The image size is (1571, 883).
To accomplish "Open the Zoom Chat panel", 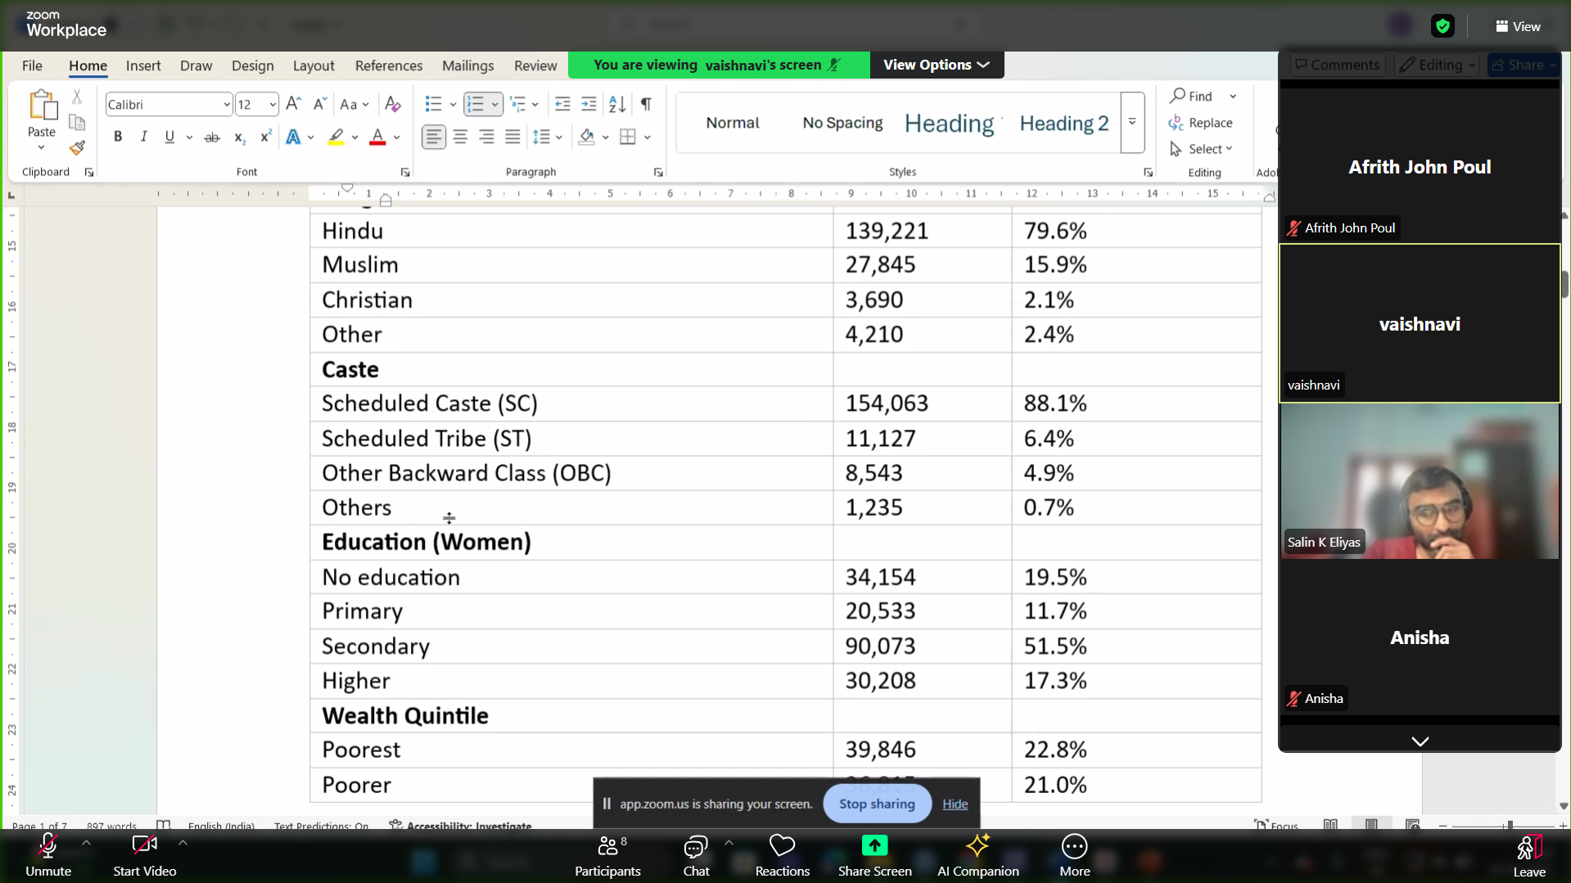I will (x=696, y=854).
